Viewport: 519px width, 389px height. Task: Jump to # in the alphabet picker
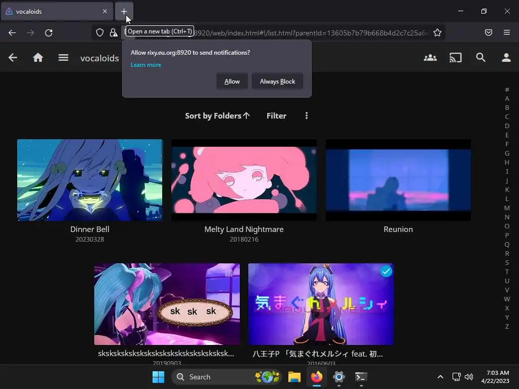pyautogui.click(x=507, y=89)
